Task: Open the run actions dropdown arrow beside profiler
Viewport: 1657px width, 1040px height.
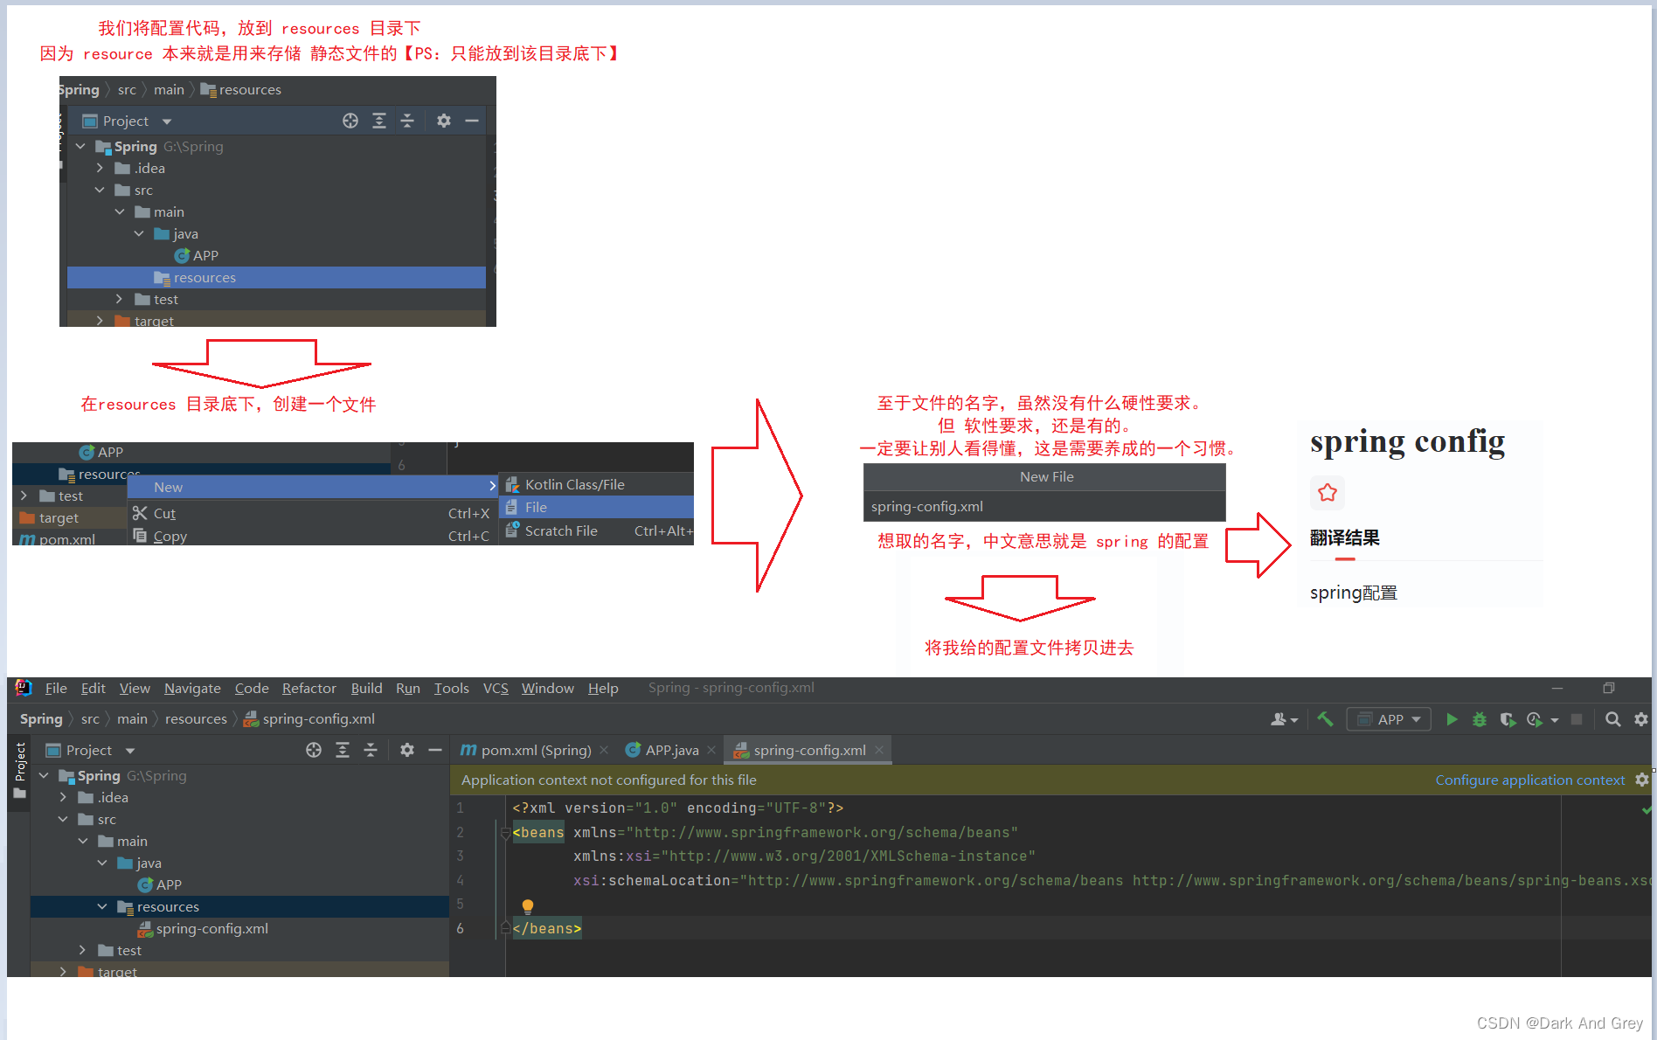Action: coord(1555,720)
